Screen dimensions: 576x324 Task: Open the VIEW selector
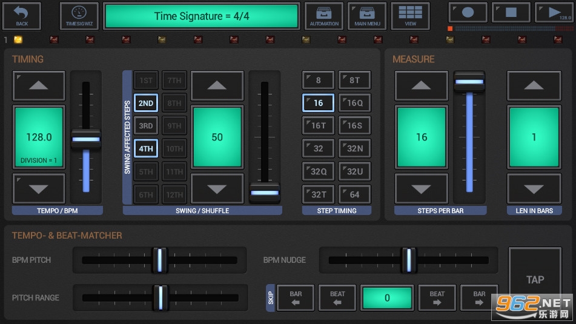coord(410,16)
